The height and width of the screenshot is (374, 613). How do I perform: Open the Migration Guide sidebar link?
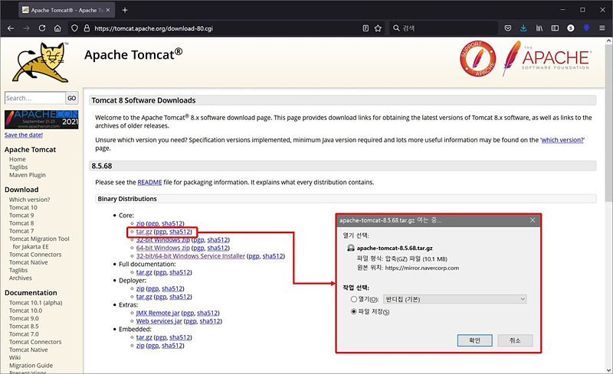pos(31,366)
